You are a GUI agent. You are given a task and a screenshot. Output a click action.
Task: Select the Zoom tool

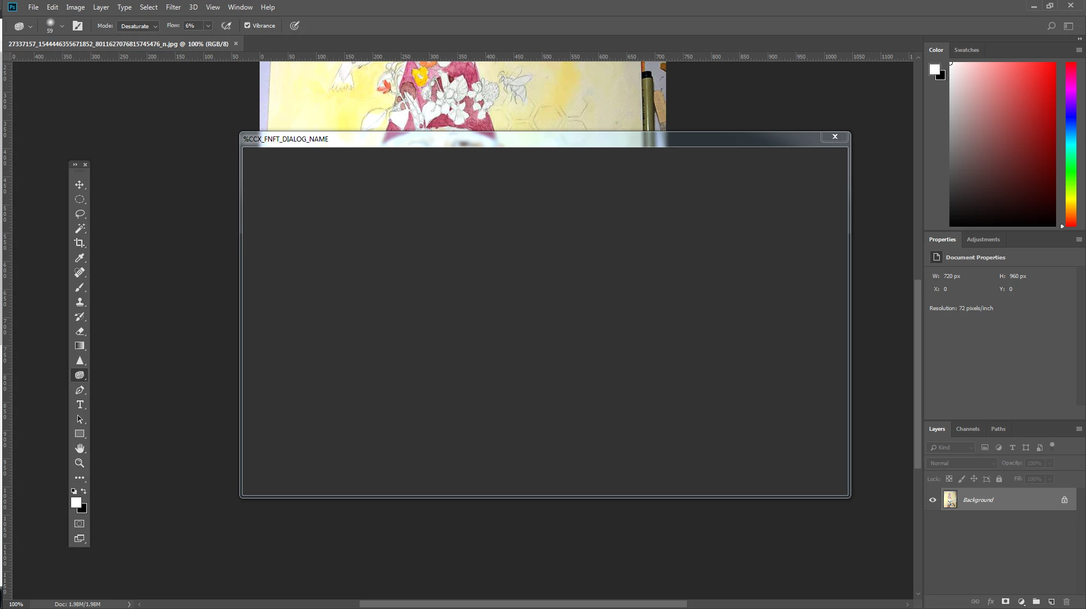pos(80,463)
